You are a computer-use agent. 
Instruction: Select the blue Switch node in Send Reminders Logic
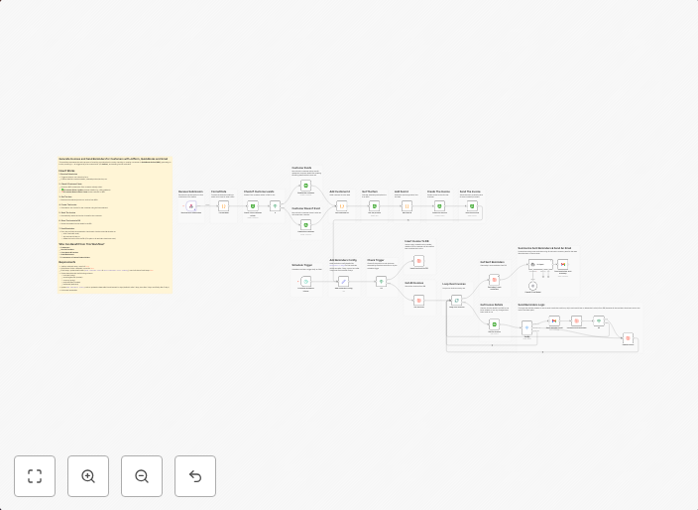pos(527,328)
